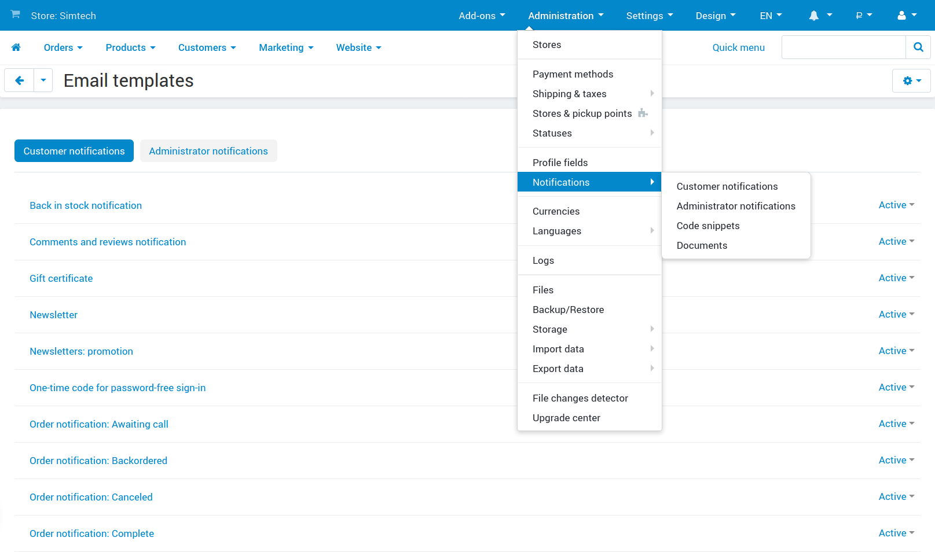This screenshot has height=552, width=935.
Task: Open the ruble currency selector
Action: tap(864, 16)
